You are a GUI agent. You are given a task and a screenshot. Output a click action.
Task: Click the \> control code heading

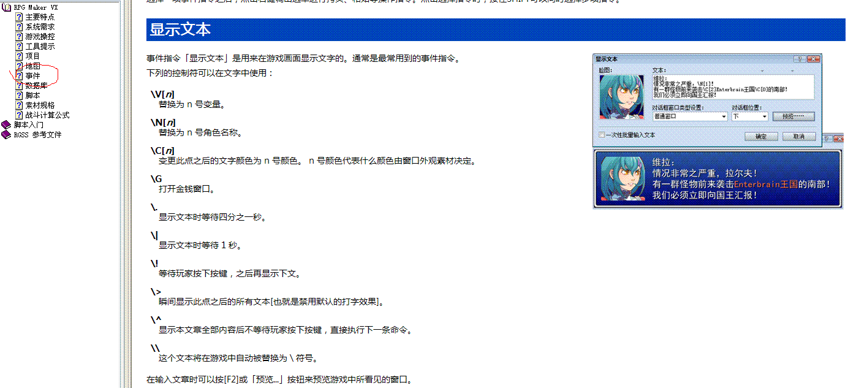point(156,292)
